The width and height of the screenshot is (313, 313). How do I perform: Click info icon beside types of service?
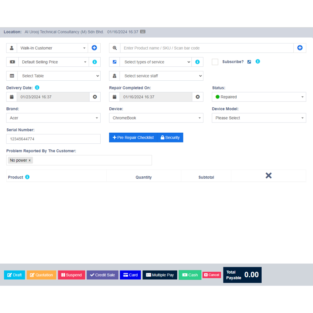pyautogui.click(x=197, y=62)
